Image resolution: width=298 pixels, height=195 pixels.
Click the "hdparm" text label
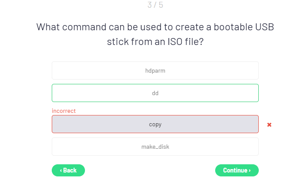coord(155,70)
